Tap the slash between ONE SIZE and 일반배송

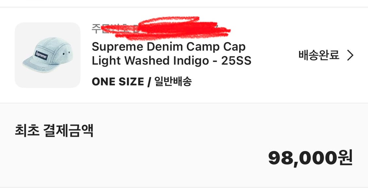[149, 82]
